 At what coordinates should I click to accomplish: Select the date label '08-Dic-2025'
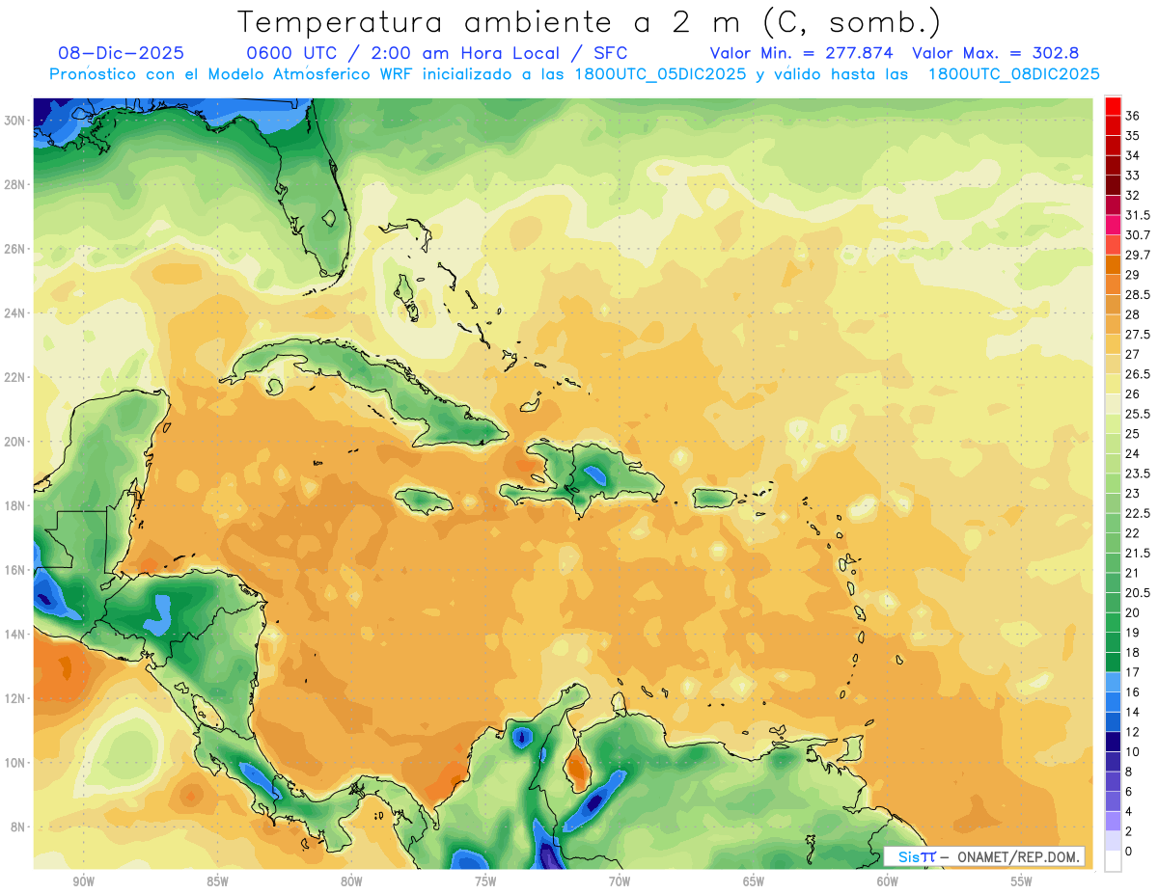tap(121, 54)
